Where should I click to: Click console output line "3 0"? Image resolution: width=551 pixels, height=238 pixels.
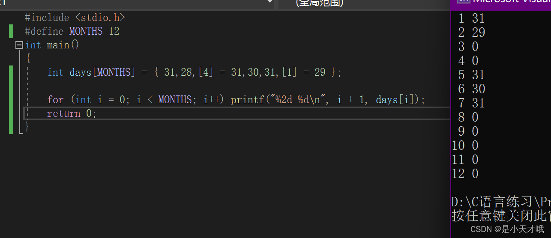click(468, 47)
